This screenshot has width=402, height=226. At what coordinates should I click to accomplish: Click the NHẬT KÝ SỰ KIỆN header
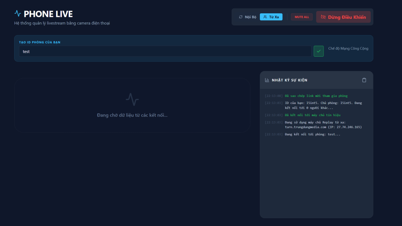click(x=289, y=80)
